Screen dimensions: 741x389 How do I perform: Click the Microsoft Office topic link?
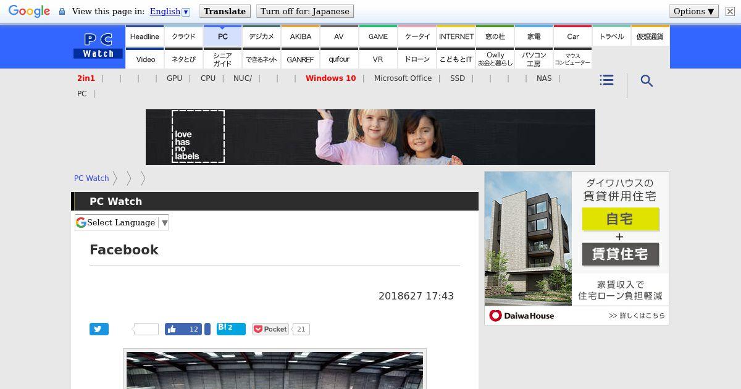pyautogui.click(x=403, y=78)
